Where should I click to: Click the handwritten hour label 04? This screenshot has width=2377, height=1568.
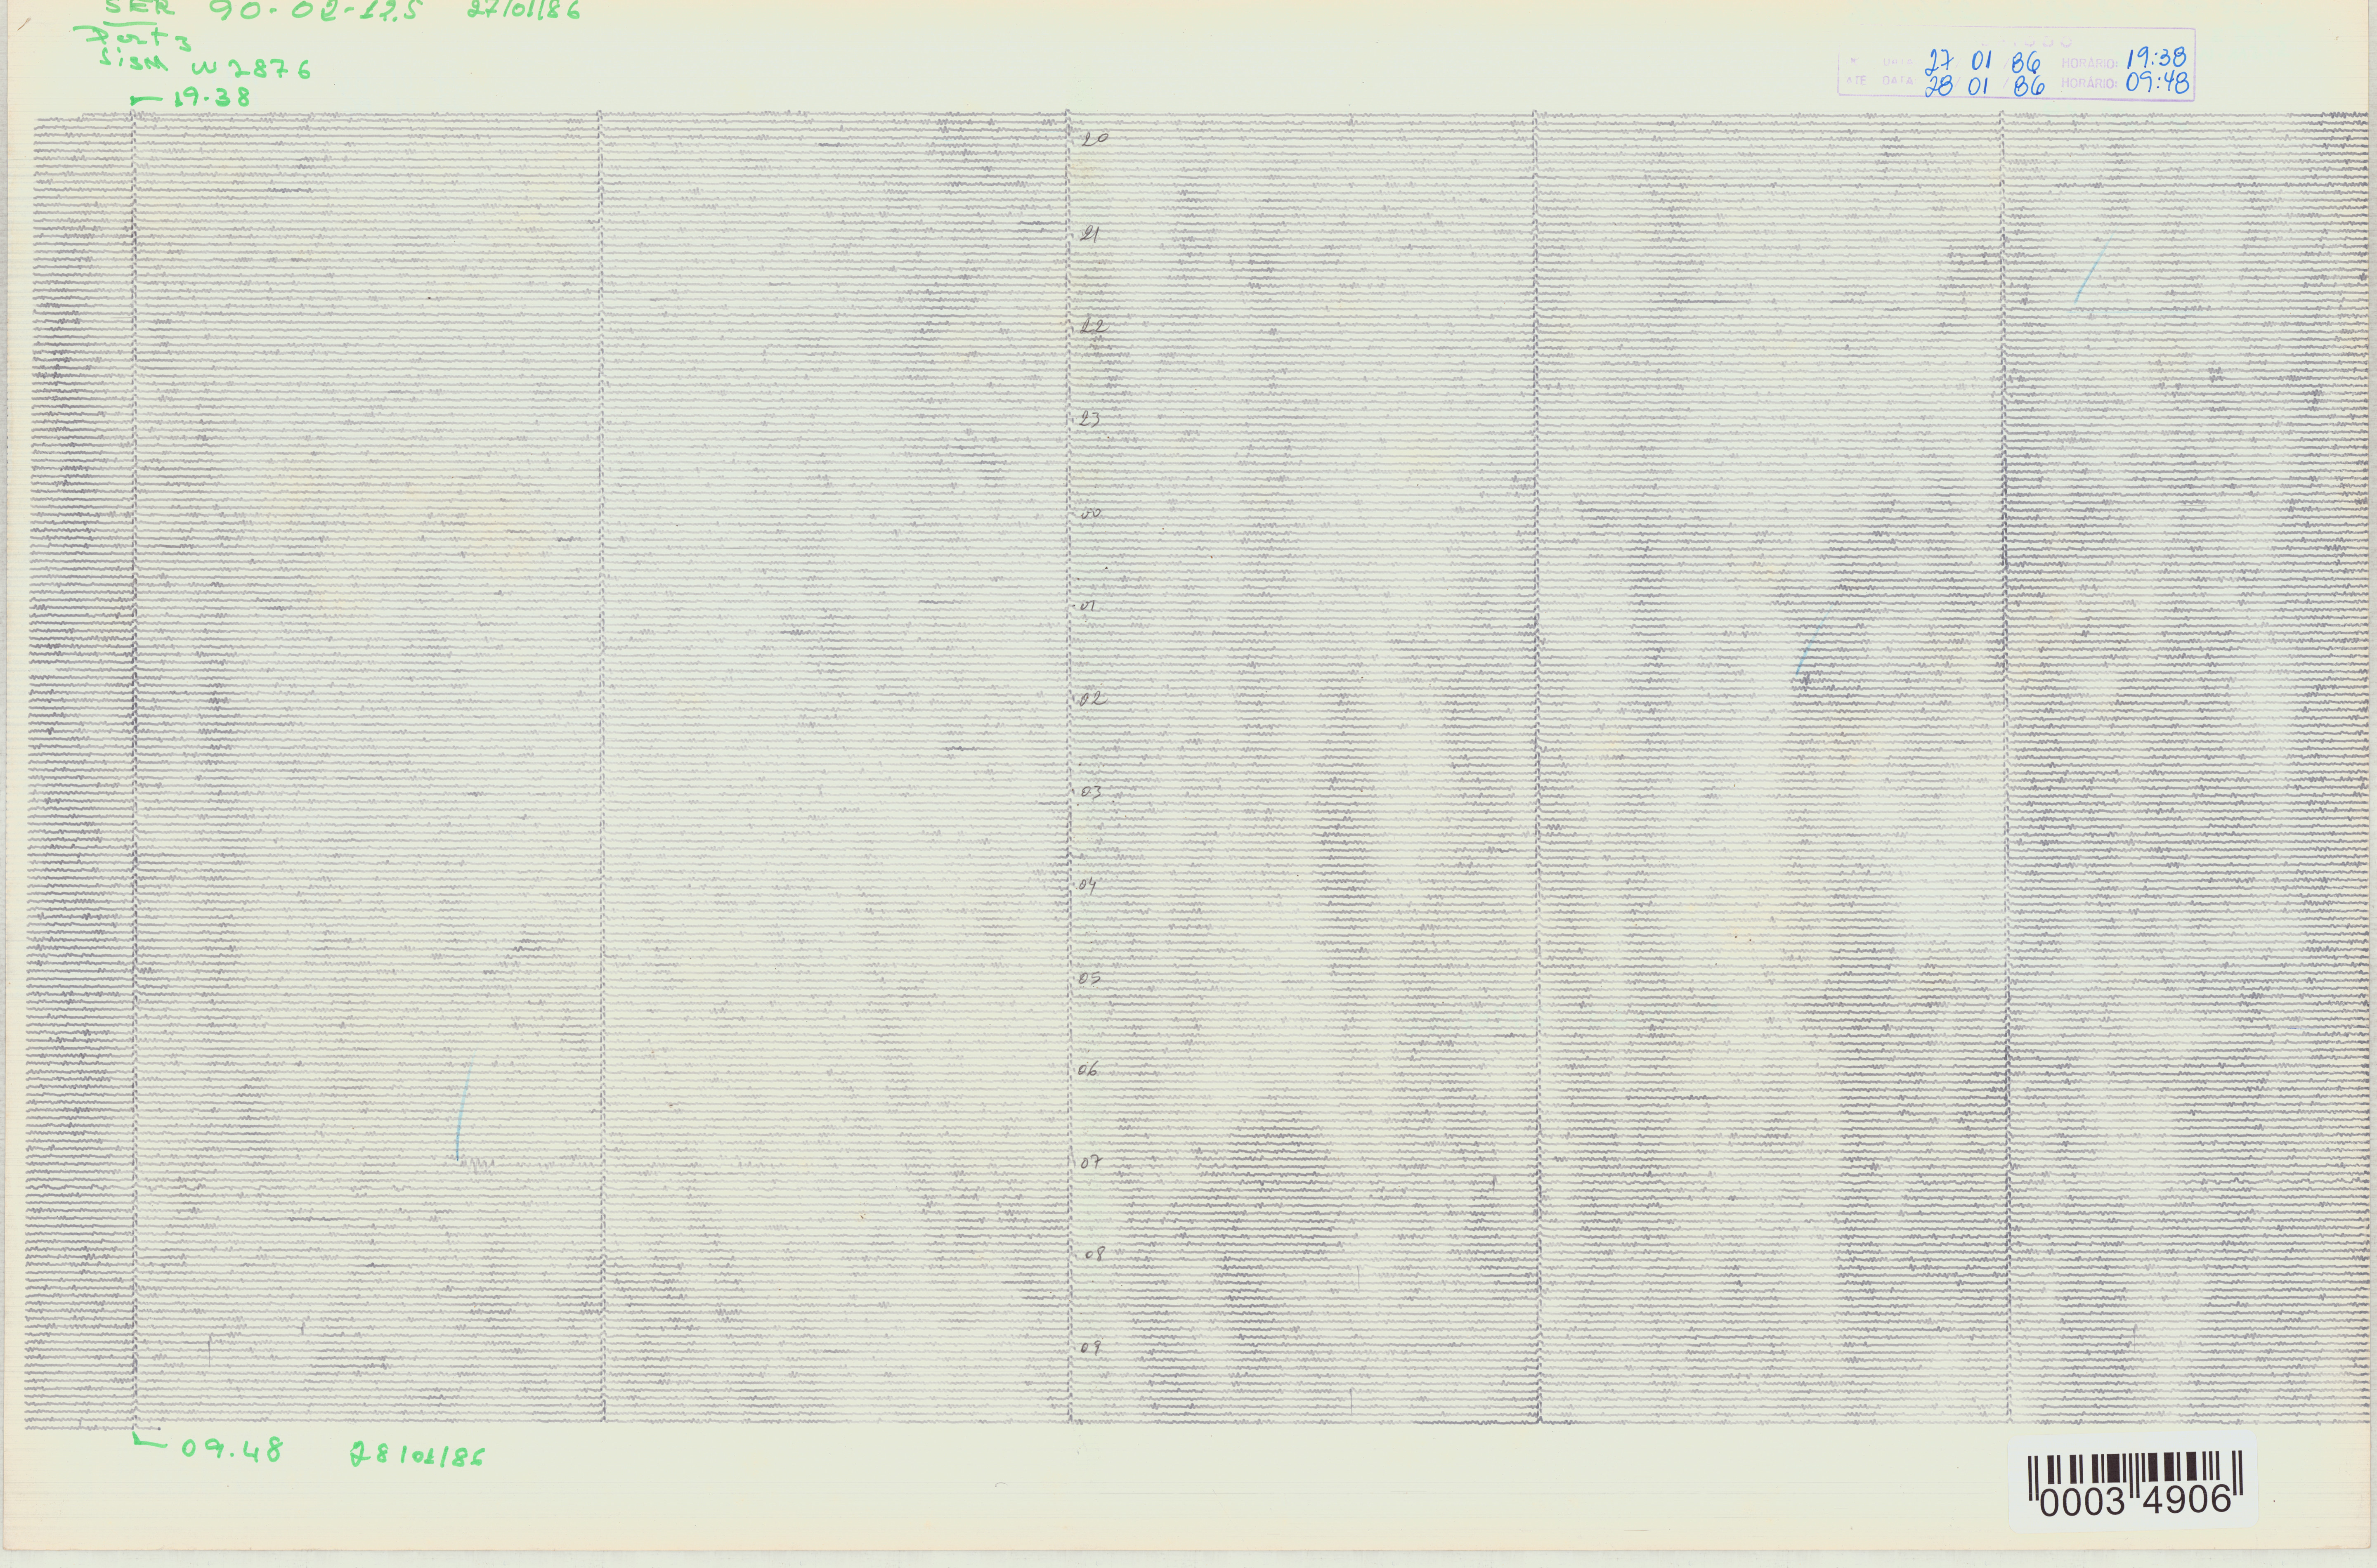point(1087,885)
